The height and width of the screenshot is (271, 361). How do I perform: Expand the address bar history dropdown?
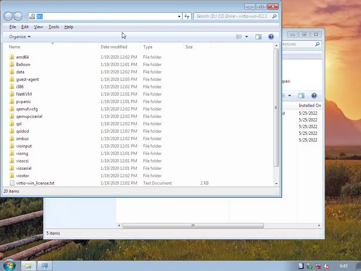[x=179, y=16]
